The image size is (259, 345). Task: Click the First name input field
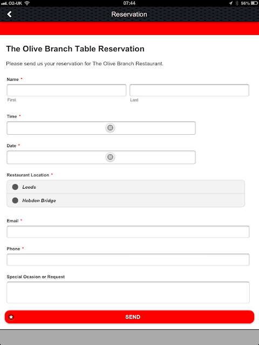pos(66,90)
